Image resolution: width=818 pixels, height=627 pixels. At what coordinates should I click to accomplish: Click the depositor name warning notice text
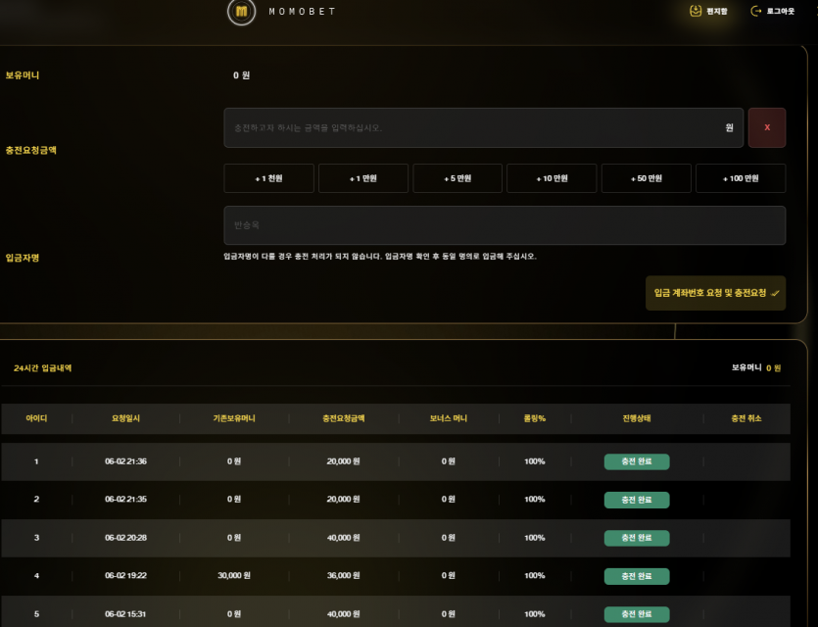tap(380, 256)
